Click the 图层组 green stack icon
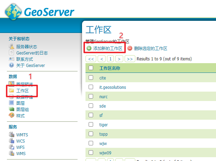The height and width of the screenshot is (161, 216). [x=11, y=109]
